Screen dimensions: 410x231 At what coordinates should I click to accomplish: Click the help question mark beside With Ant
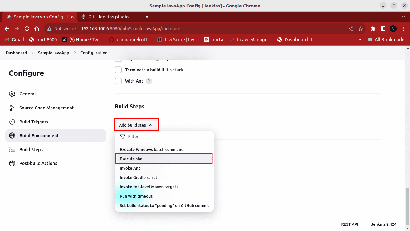[149, 81]
